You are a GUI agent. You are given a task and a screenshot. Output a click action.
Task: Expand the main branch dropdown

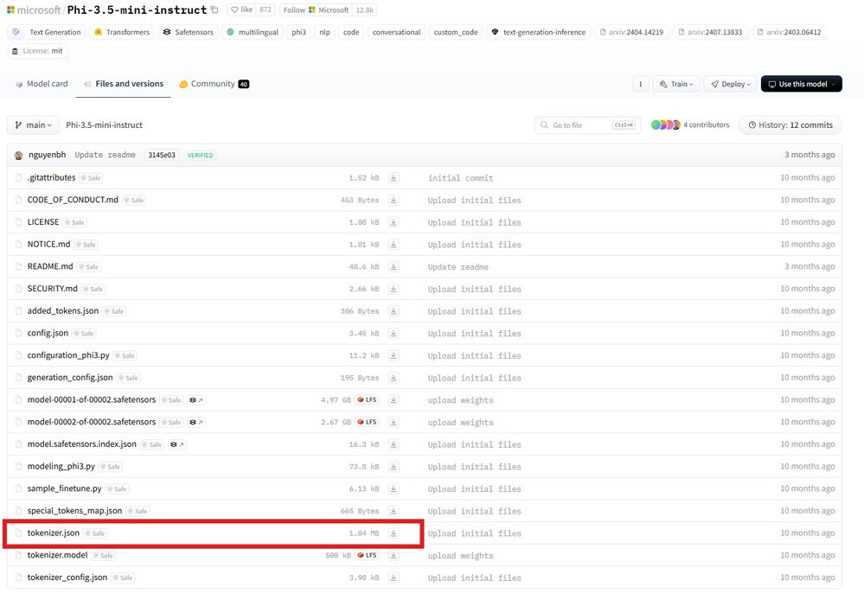point(34,125)
